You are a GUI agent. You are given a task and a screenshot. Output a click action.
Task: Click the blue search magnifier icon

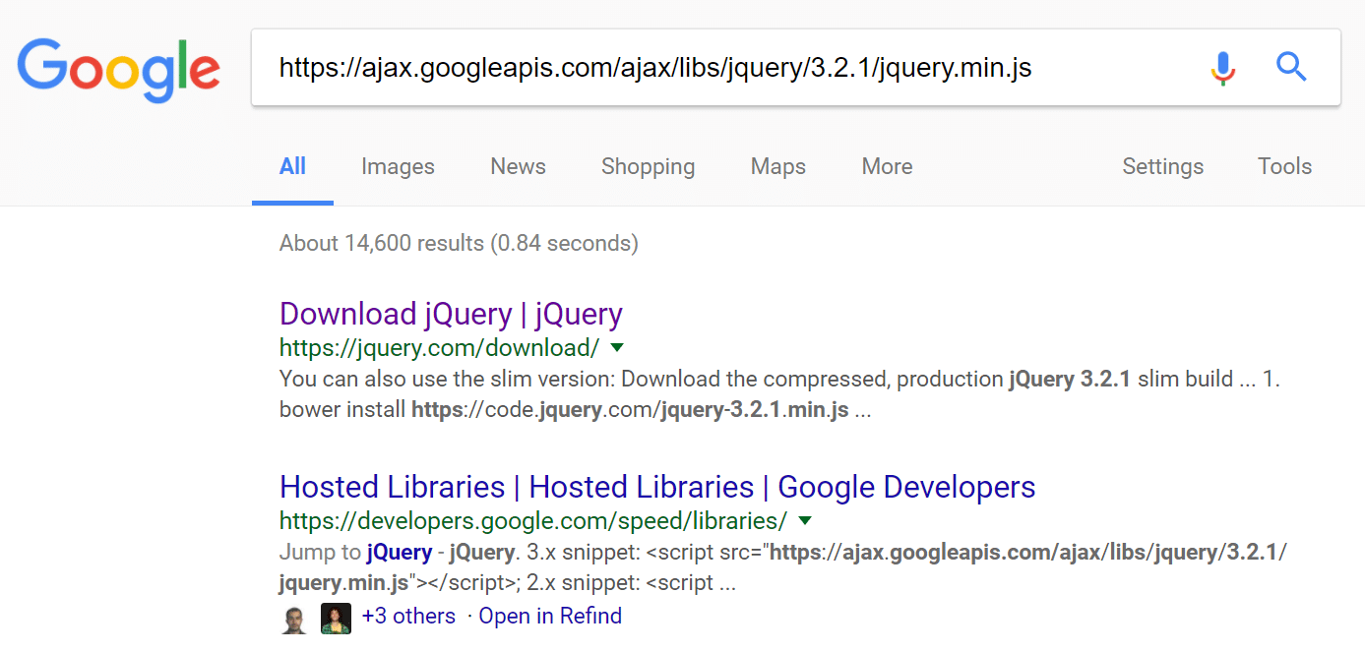coord(1291,67)
